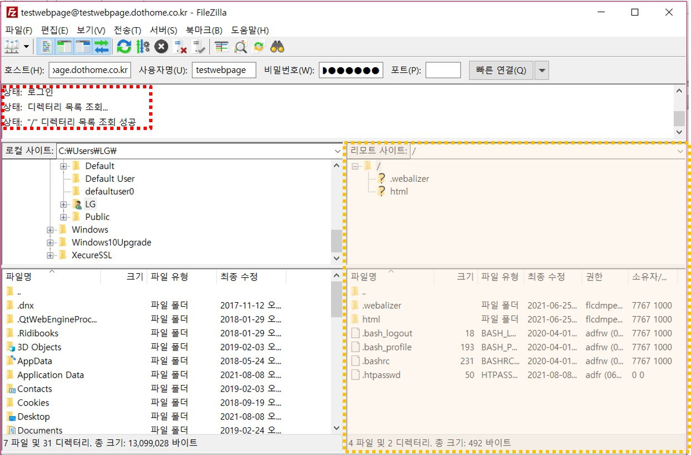Select Documents folder icon
The image size is (691, 455).
(x=10, y=431)
